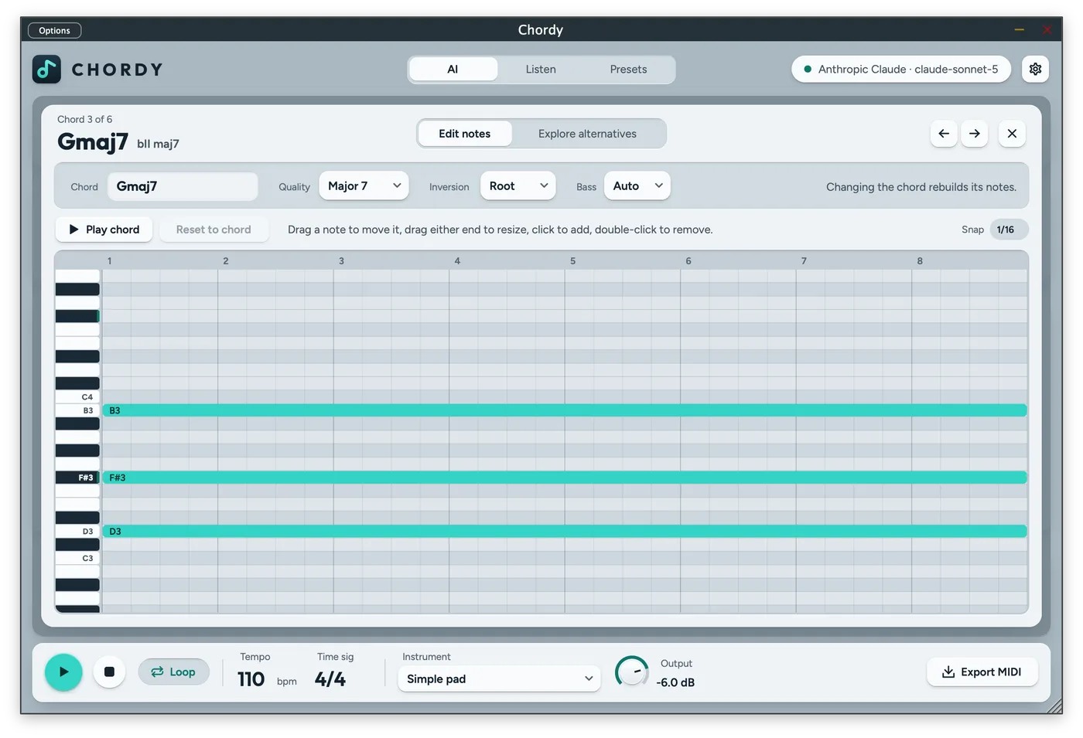This screenshot has height=738, width=1083.
Task: Click the Chord name field Gmaj7
Action: tap(183, 186)
